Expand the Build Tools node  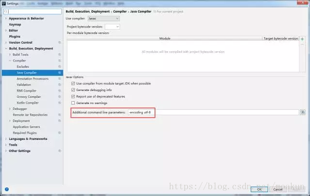pyautogui.click(x=10, y=55)
